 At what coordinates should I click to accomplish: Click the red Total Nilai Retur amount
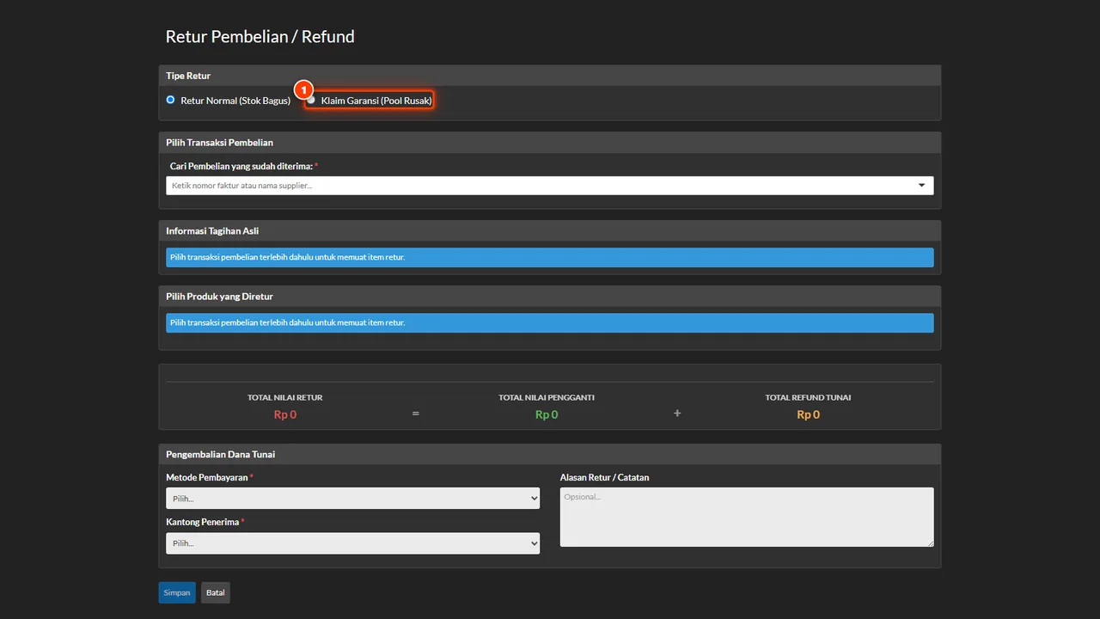(285, 414)
